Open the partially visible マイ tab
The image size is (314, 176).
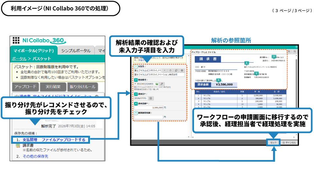[100, 51]
